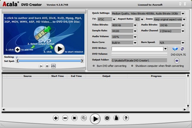Click file list scroll down arrow
The width and height of the screenshot is (192, 128).
point(188,106)
